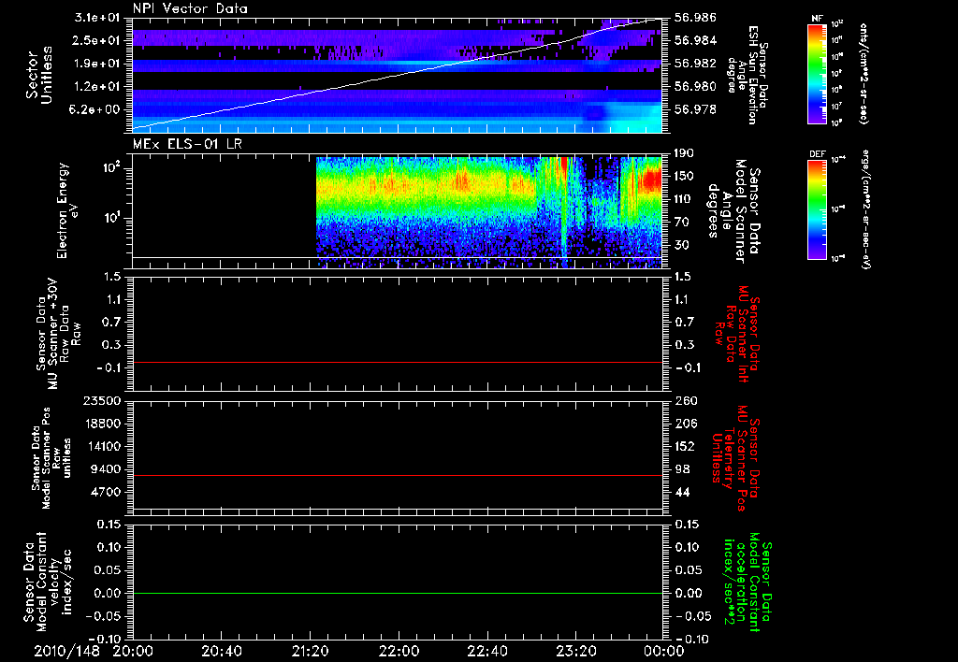958x662 pixels.
Task: Click the "56.978" sun elevation tick value
Action: 695,109
